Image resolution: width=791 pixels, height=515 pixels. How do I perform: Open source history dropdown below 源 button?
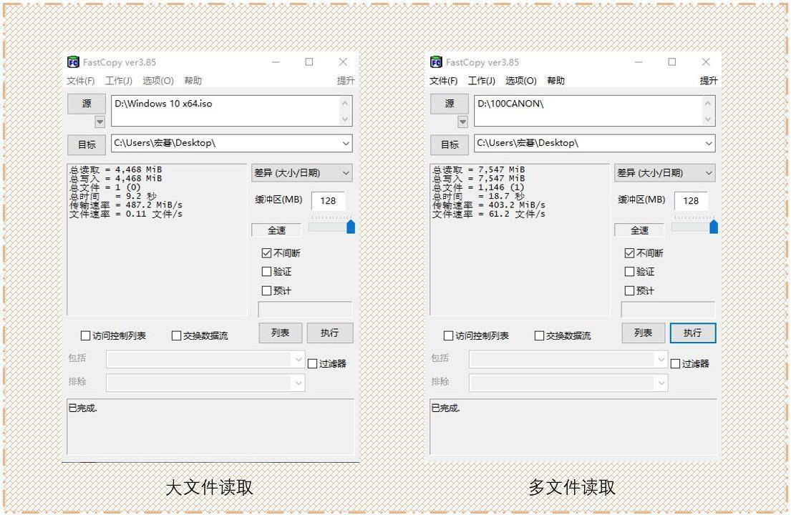tap(100, 122)
